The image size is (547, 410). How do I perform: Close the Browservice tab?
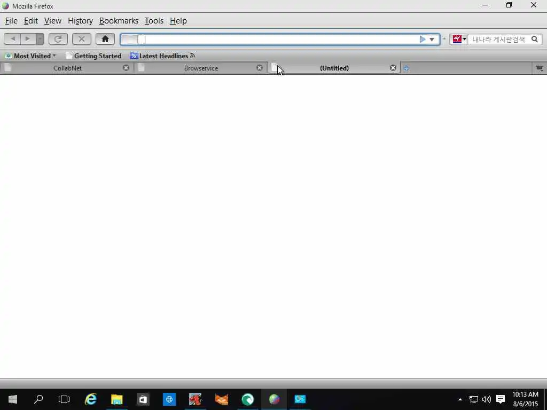(x=260, y=68)
